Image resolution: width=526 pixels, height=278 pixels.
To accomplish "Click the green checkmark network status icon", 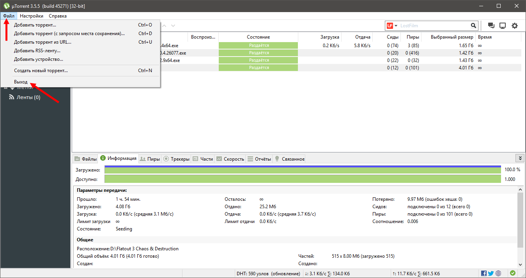I will pos(513,273).
